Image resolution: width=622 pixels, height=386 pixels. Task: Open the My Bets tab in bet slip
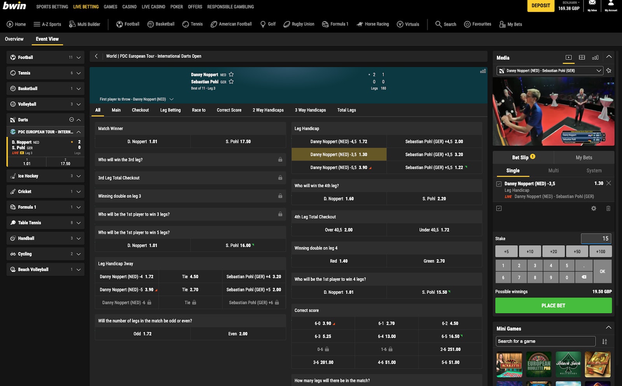[584, 157]
